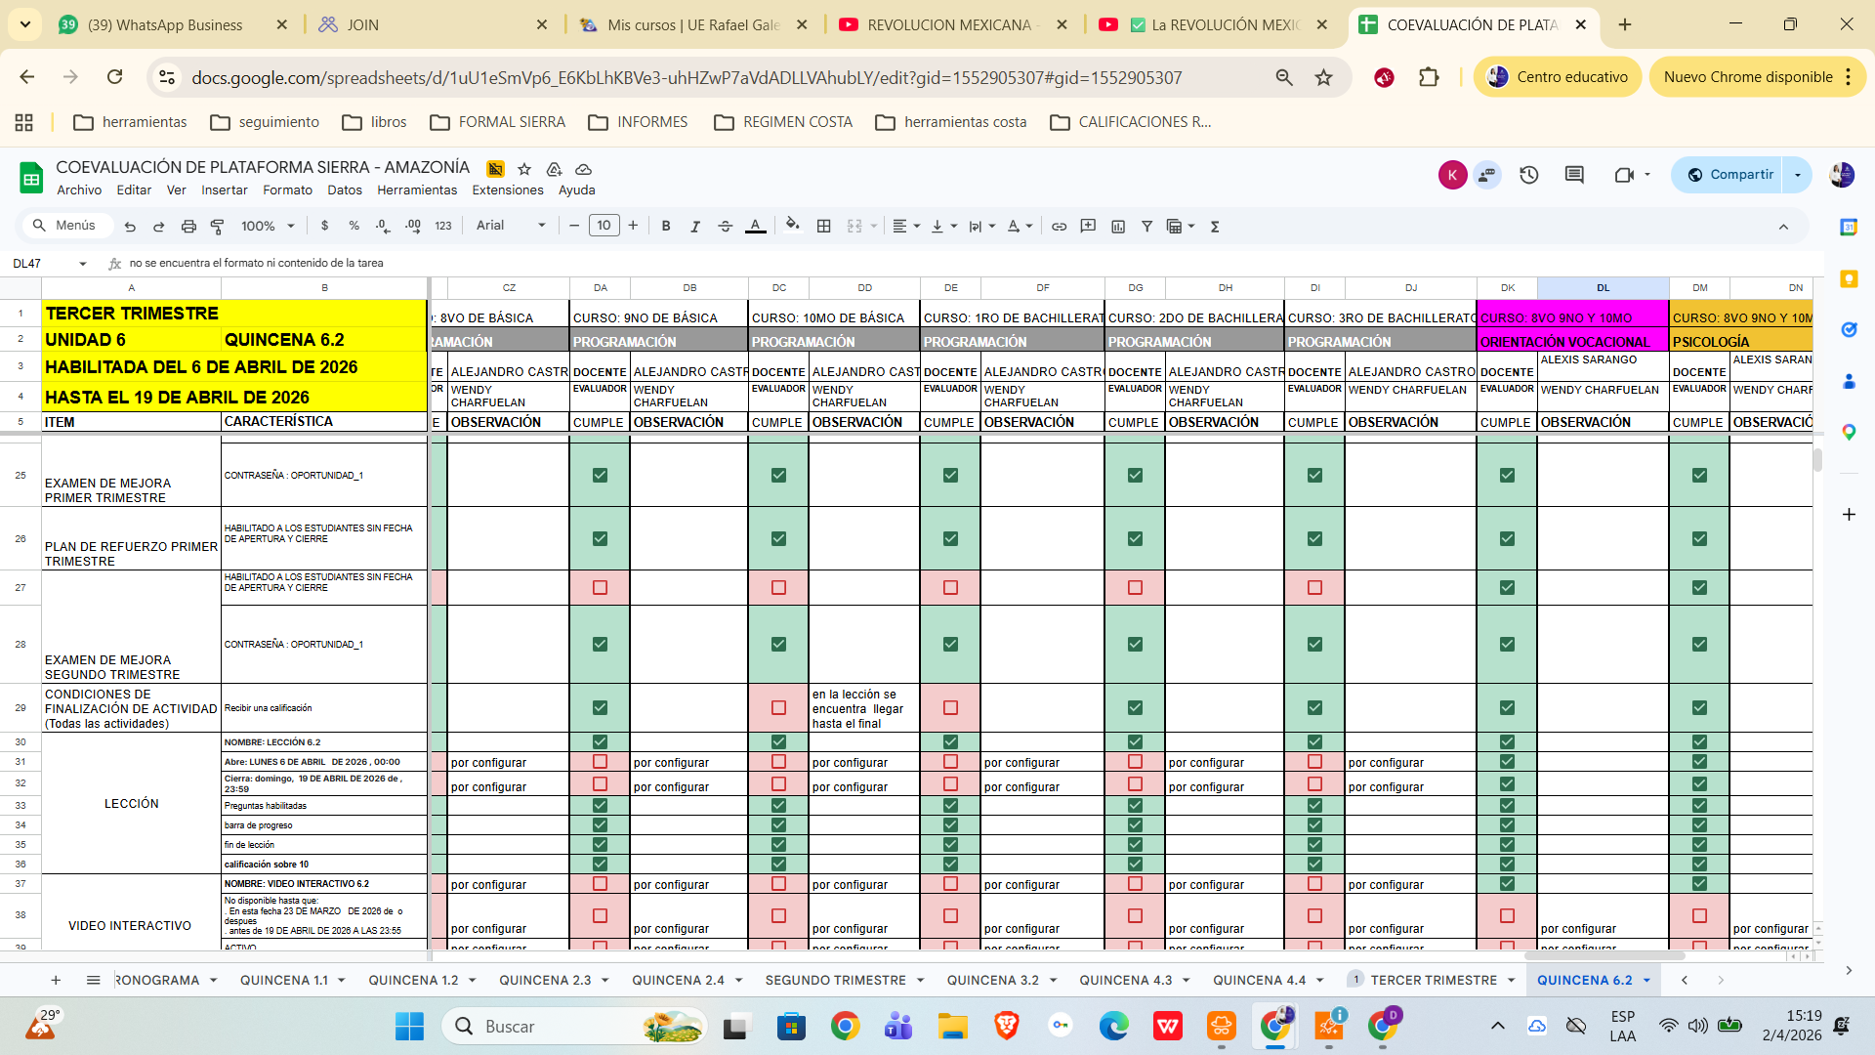Screen dimensions: 1875x1055
Task: Click strikethrough formatting icon
Action: click(725, 226)
